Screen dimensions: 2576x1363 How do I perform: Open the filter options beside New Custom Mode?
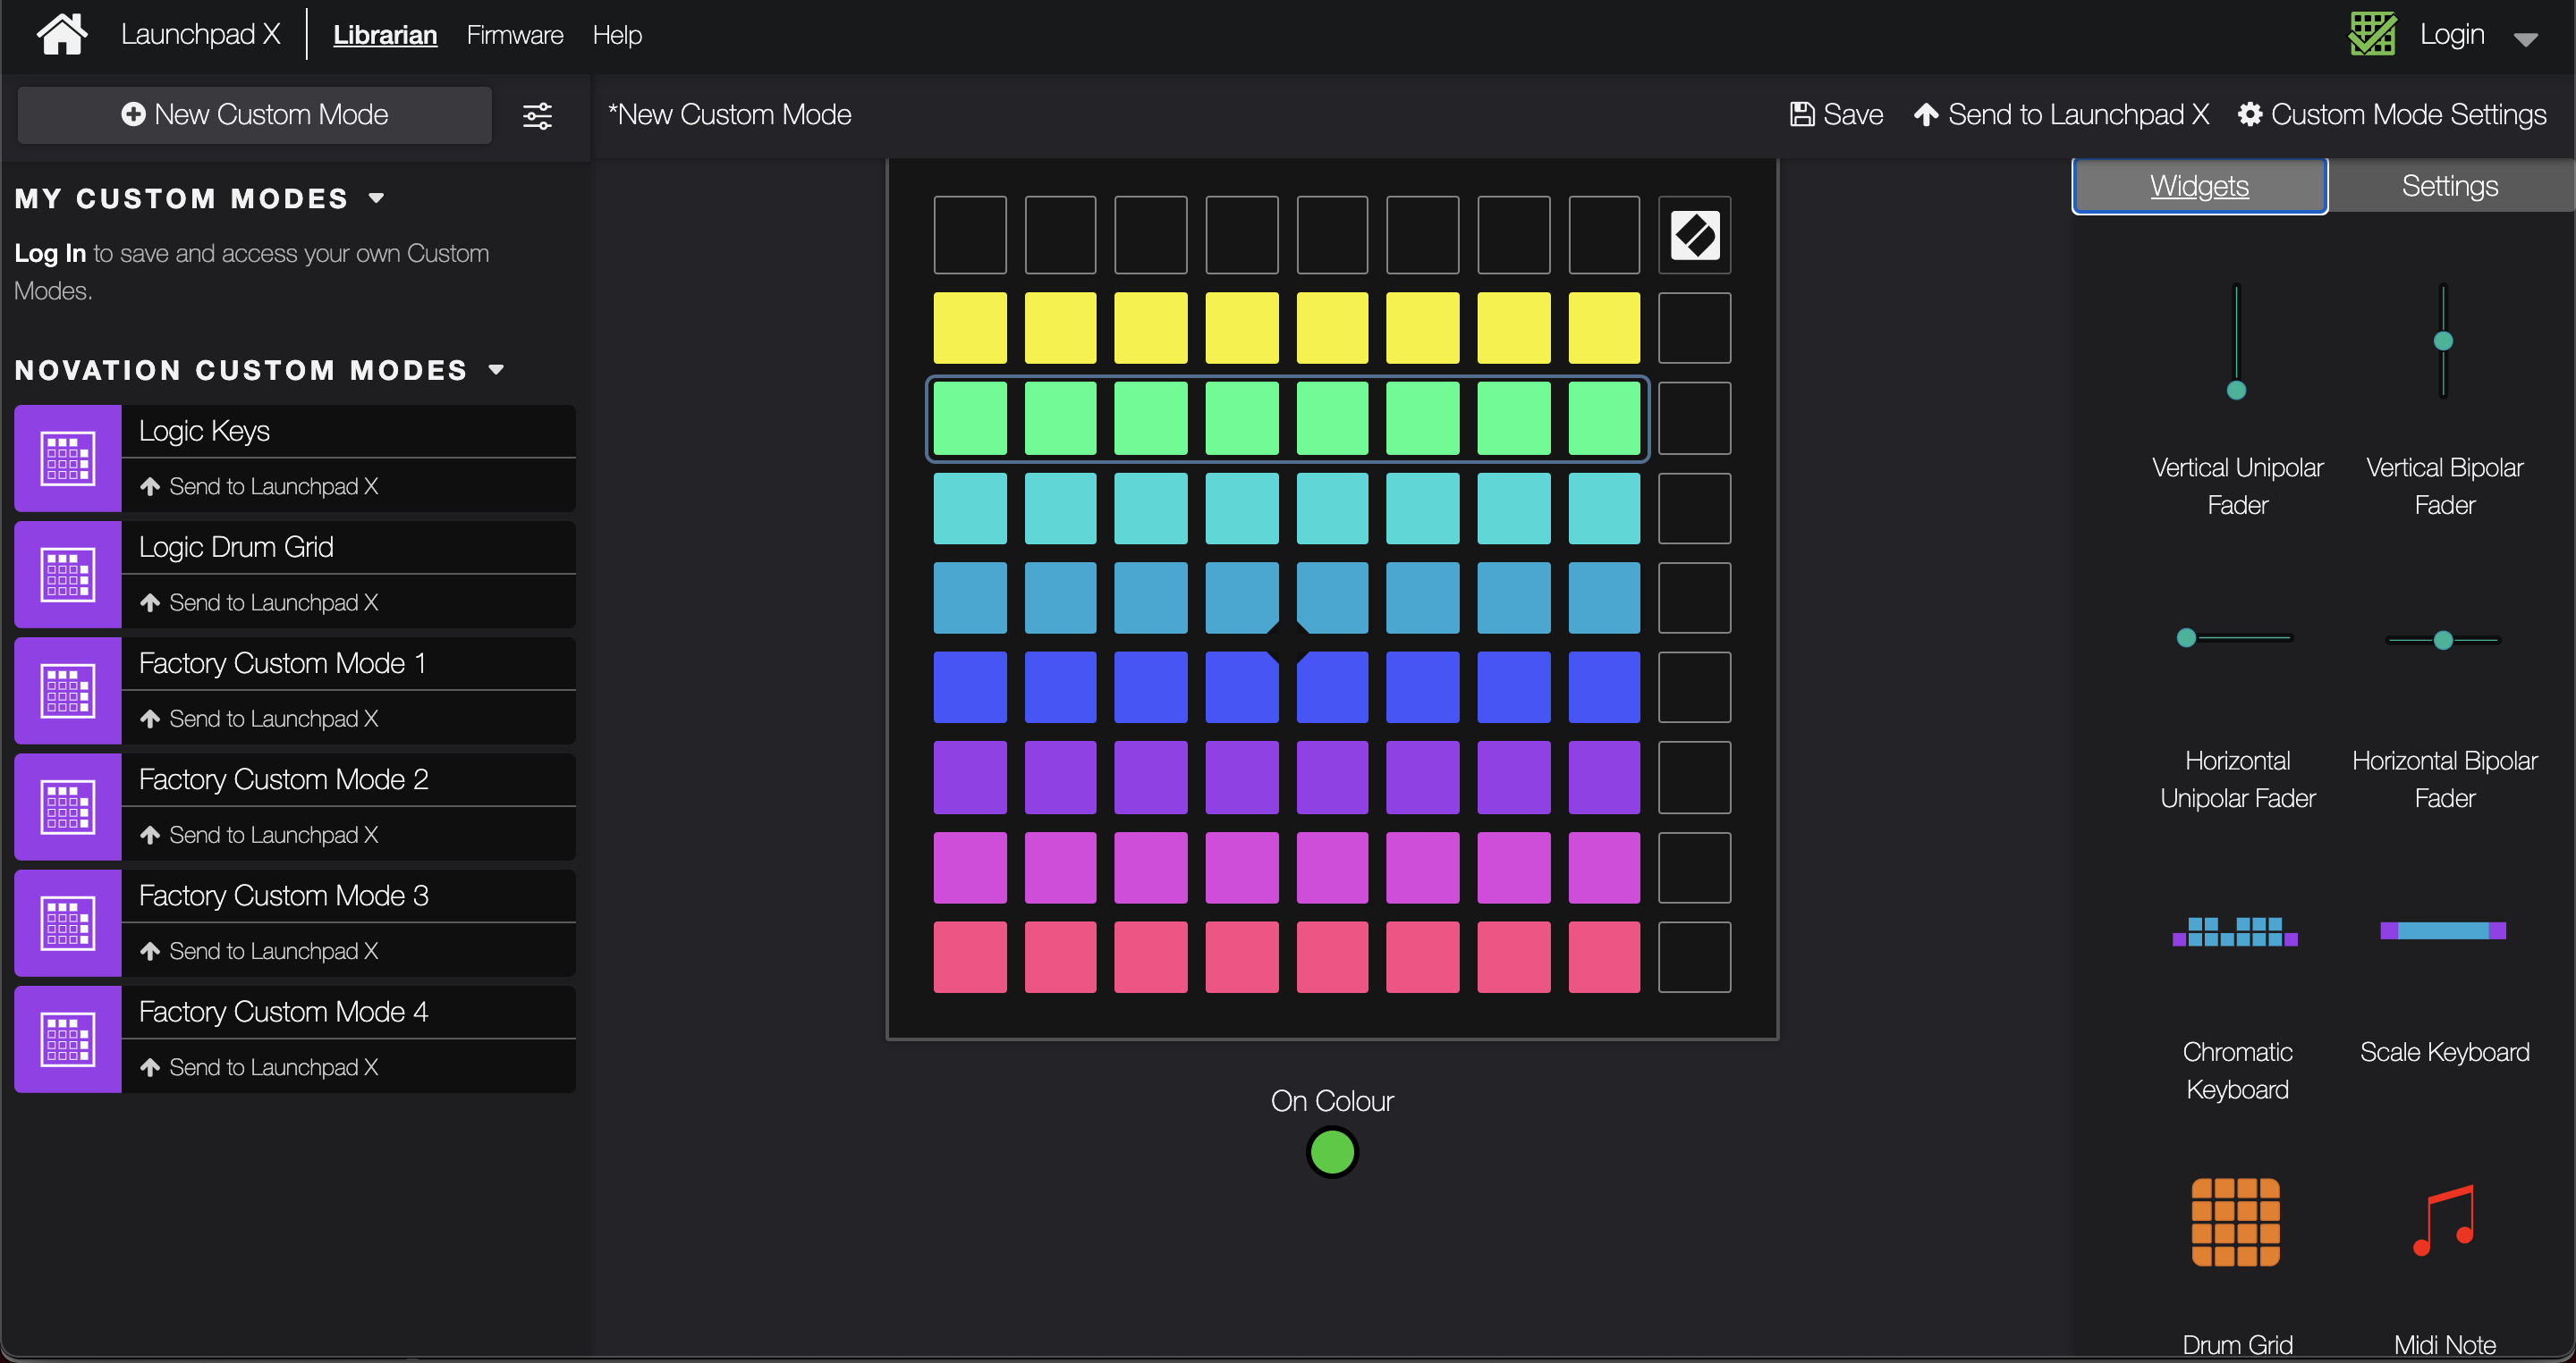pyautogui.click(x=537, y=115)
